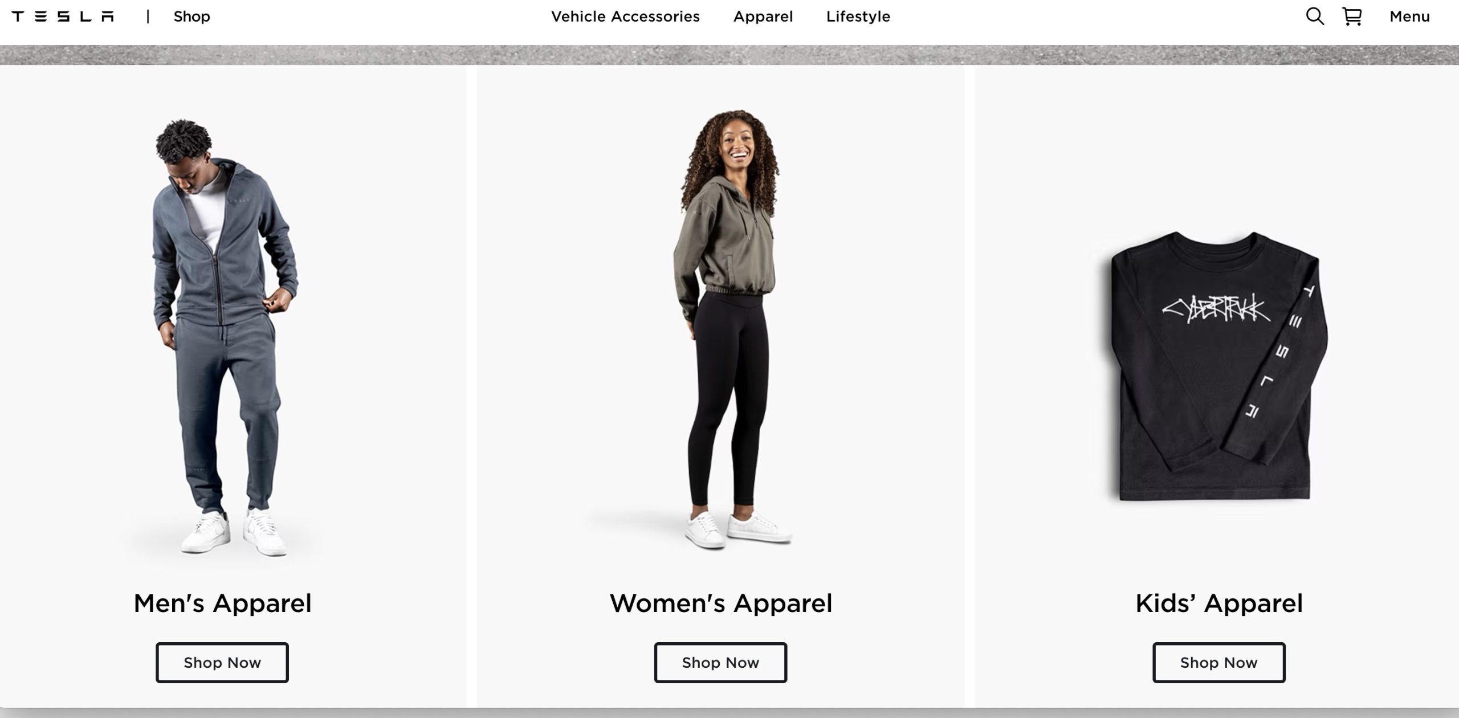Open the Menu in top right
Image resolution: width=1459 pixels, height=718 pixels.
coord(1409,17)
